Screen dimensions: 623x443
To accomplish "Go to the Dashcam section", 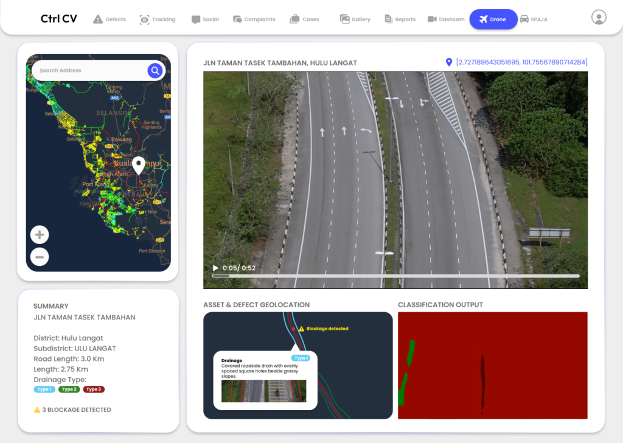I will click(446, 19).
